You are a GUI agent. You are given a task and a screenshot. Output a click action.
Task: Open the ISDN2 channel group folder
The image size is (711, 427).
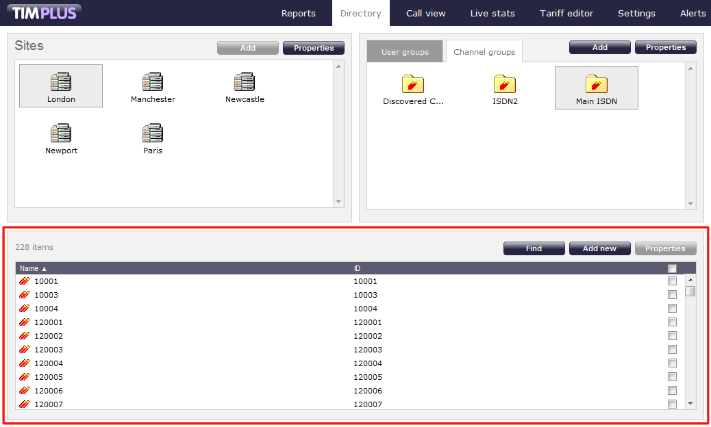[505, 84]
